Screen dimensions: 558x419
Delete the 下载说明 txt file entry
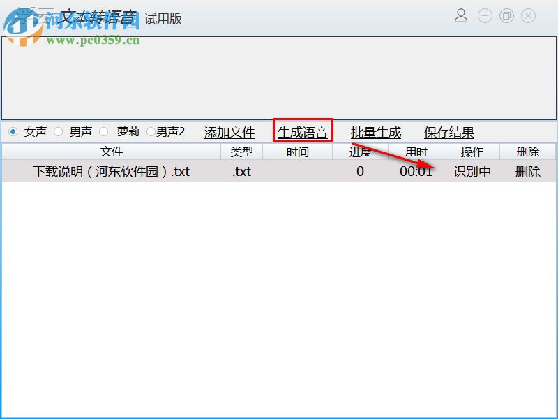click(x=528, y=171)
